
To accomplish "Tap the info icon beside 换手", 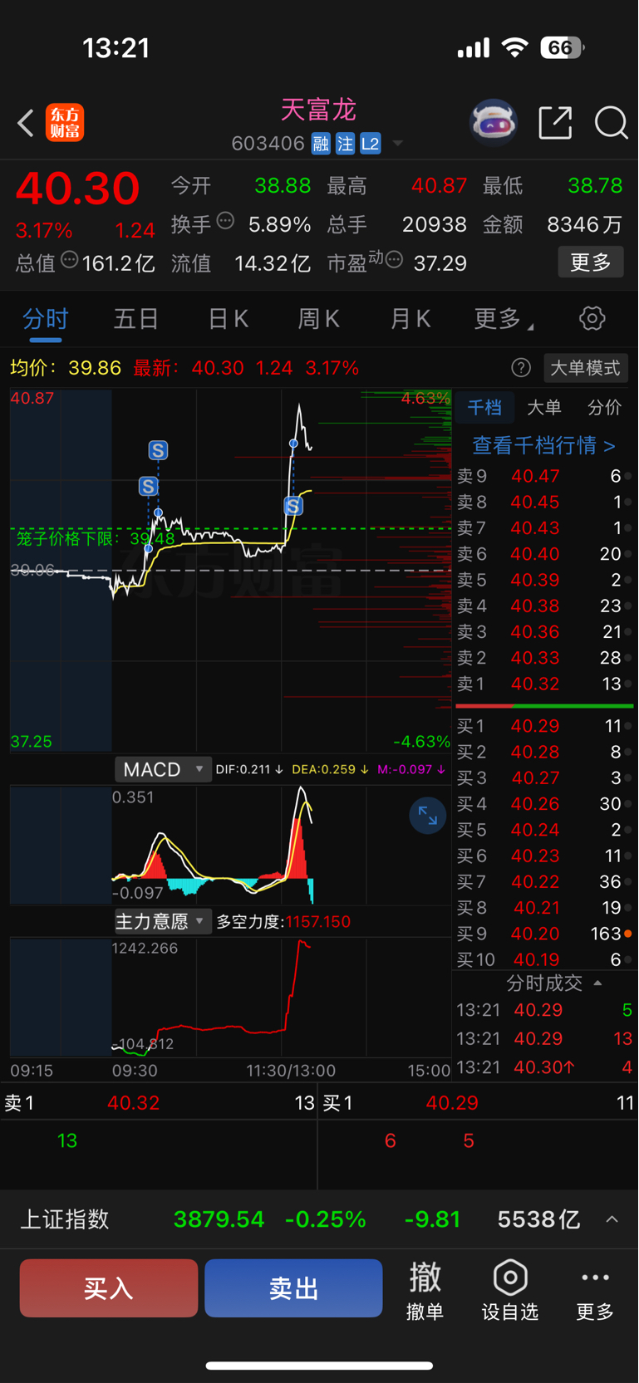I will point(225,221).
